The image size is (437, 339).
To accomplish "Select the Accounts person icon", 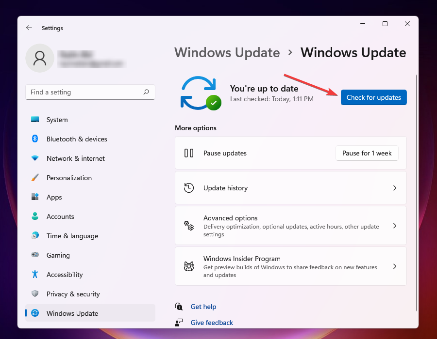I will pyautogui.click(x=35, y=216).
